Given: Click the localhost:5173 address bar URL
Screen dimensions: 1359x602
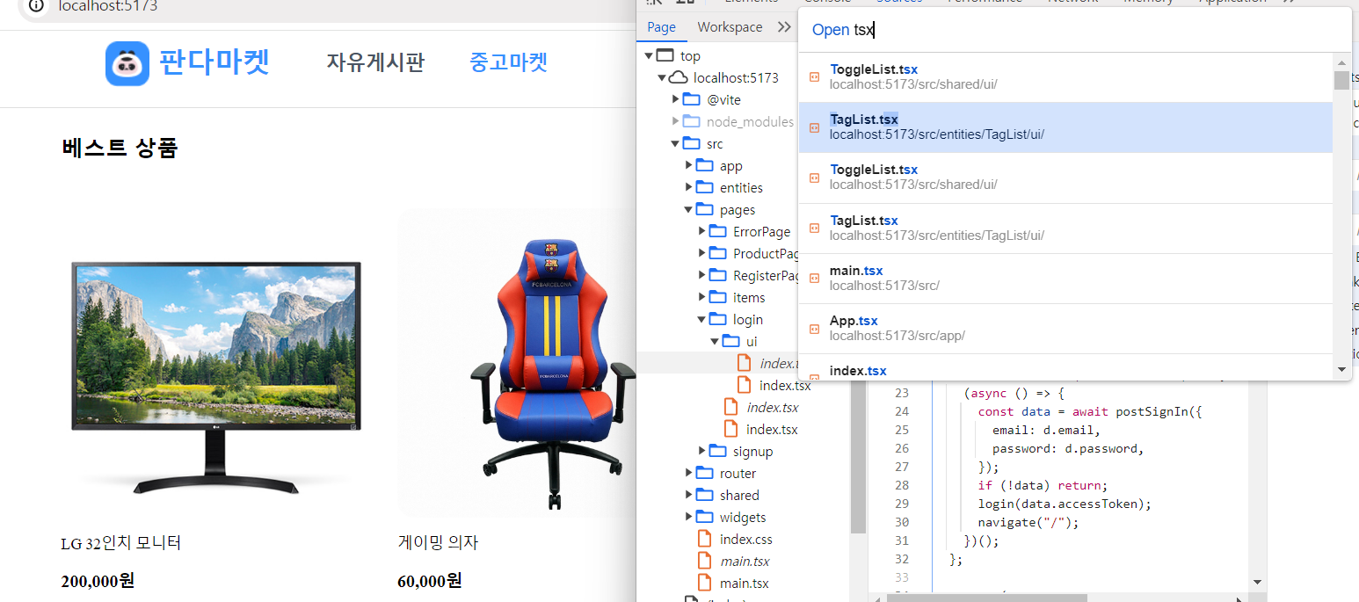Looking at the screenshot, I should 108,6.
